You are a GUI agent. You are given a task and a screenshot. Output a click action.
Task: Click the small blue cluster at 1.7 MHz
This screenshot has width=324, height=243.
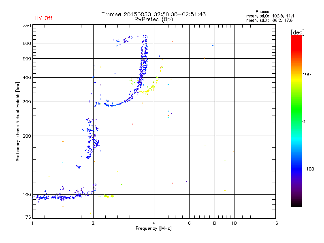click(78, 166)
